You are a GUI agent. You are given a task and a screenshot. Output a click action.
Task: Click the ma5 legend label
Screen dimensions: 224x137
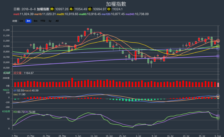pos(23,14)
